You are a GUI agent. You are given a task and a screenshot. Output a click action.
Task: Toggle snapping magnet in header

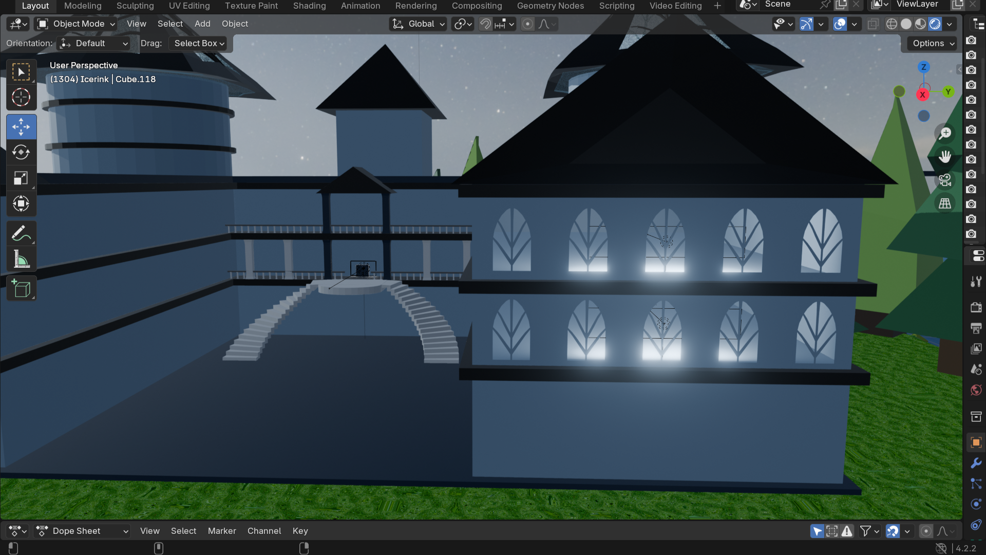(x=485, y=24)
